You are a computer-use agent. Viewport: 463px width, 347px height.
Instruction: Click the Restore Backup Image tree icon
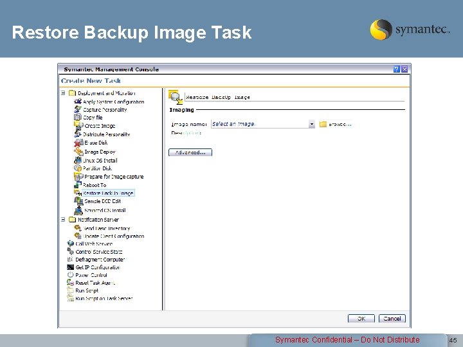[78, 193]
